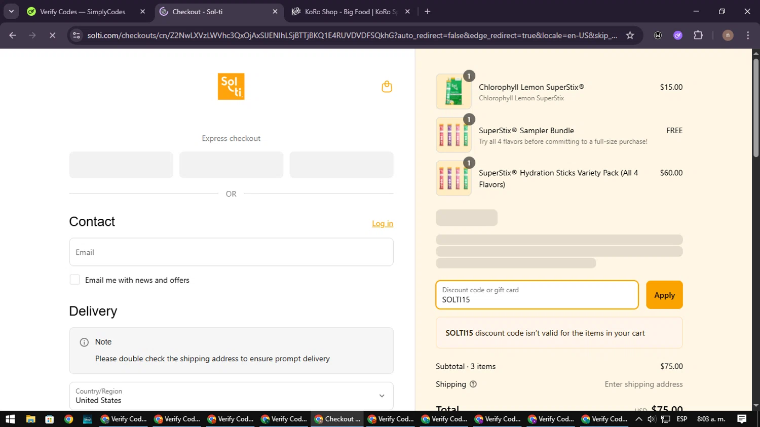760x427 pixels.
Task: Open the tab search dropdown
Action: point(11,11)
